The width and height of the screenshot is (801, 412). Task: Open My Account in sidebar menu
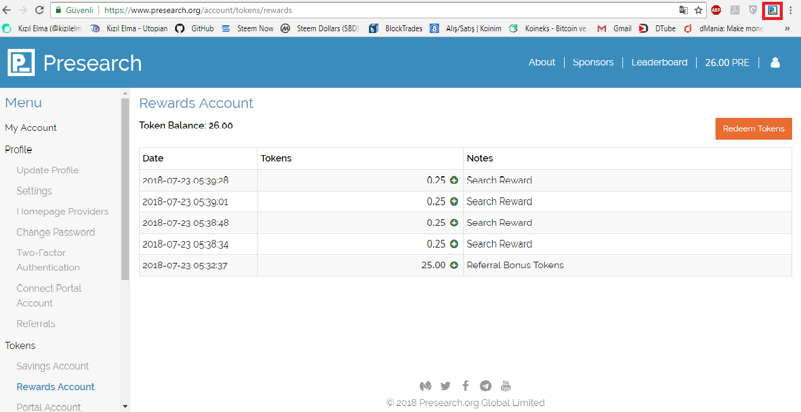31,128
